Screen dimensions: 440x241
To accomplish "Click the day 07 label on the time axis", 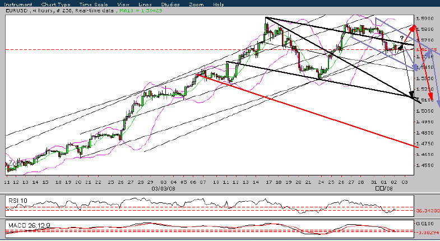I will (202, 182).
